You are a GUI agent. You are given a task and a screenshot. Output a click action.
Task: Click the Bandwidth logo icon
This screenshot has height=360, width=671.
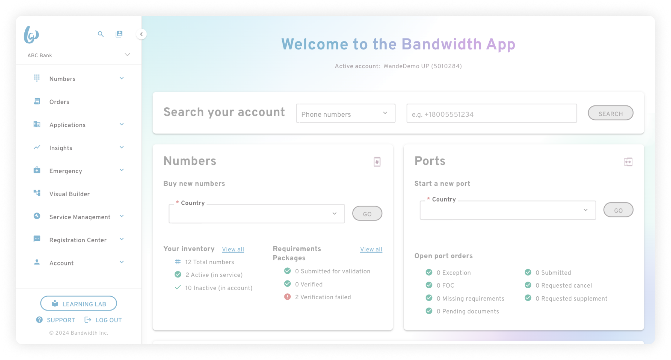(31, 35)
